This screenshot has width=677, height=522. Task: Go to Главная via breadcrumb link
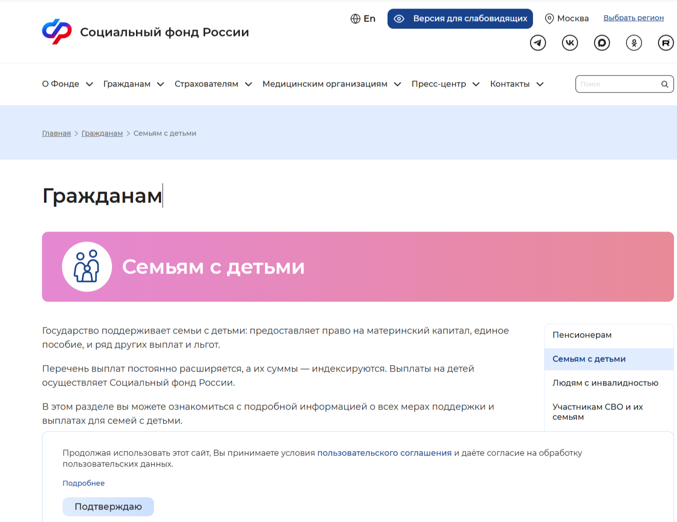click(x=56, y=133)
